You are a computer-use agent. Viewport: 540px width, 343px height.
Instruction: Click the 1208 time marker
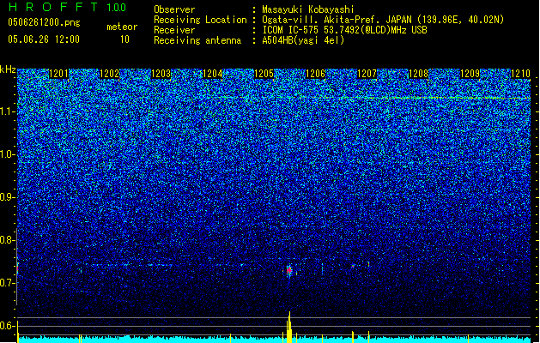coord(418,74)
